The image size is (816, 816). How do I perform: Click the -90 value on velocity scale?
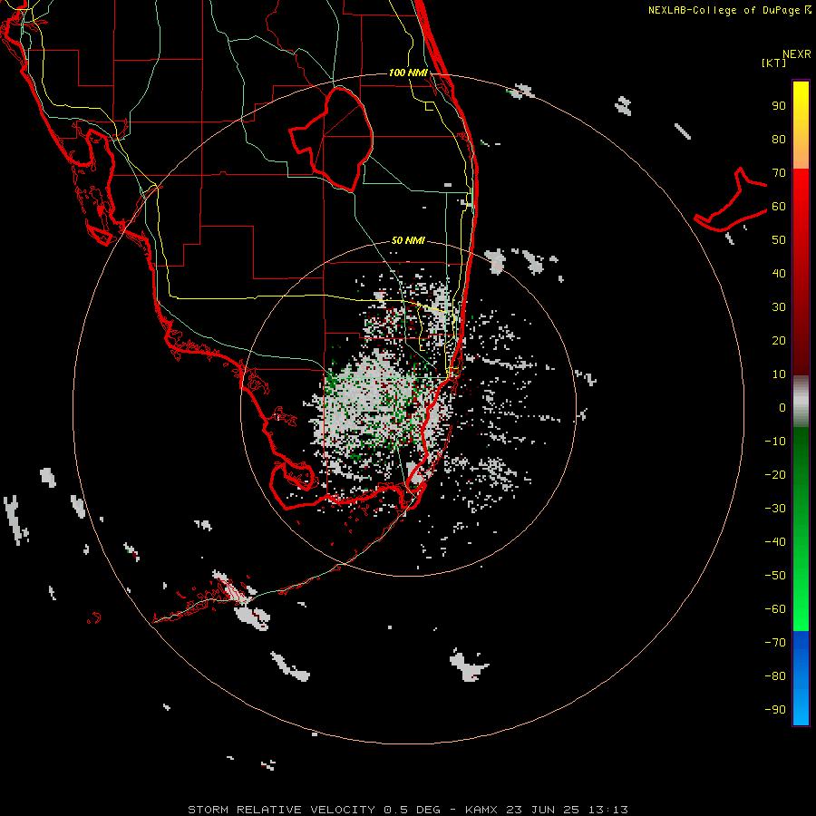click(775, 710)
